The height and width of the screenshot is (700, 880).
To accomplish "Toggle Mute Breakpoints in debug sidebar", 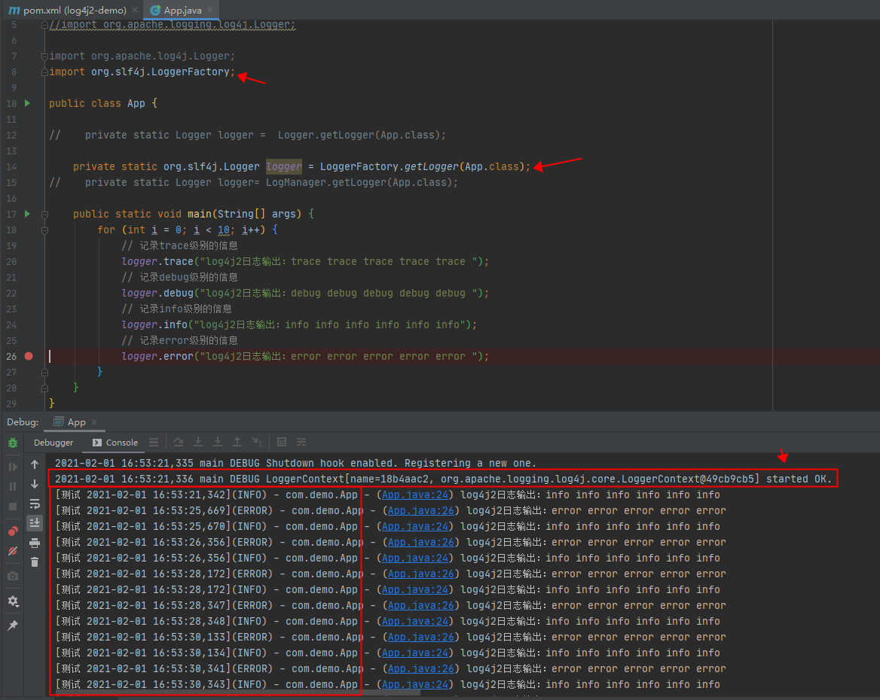I will (13, 551).
